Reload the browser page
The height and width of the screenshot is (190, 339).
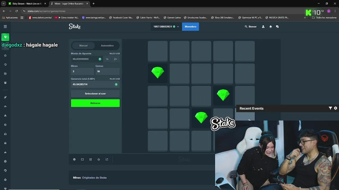coord(16,11)
